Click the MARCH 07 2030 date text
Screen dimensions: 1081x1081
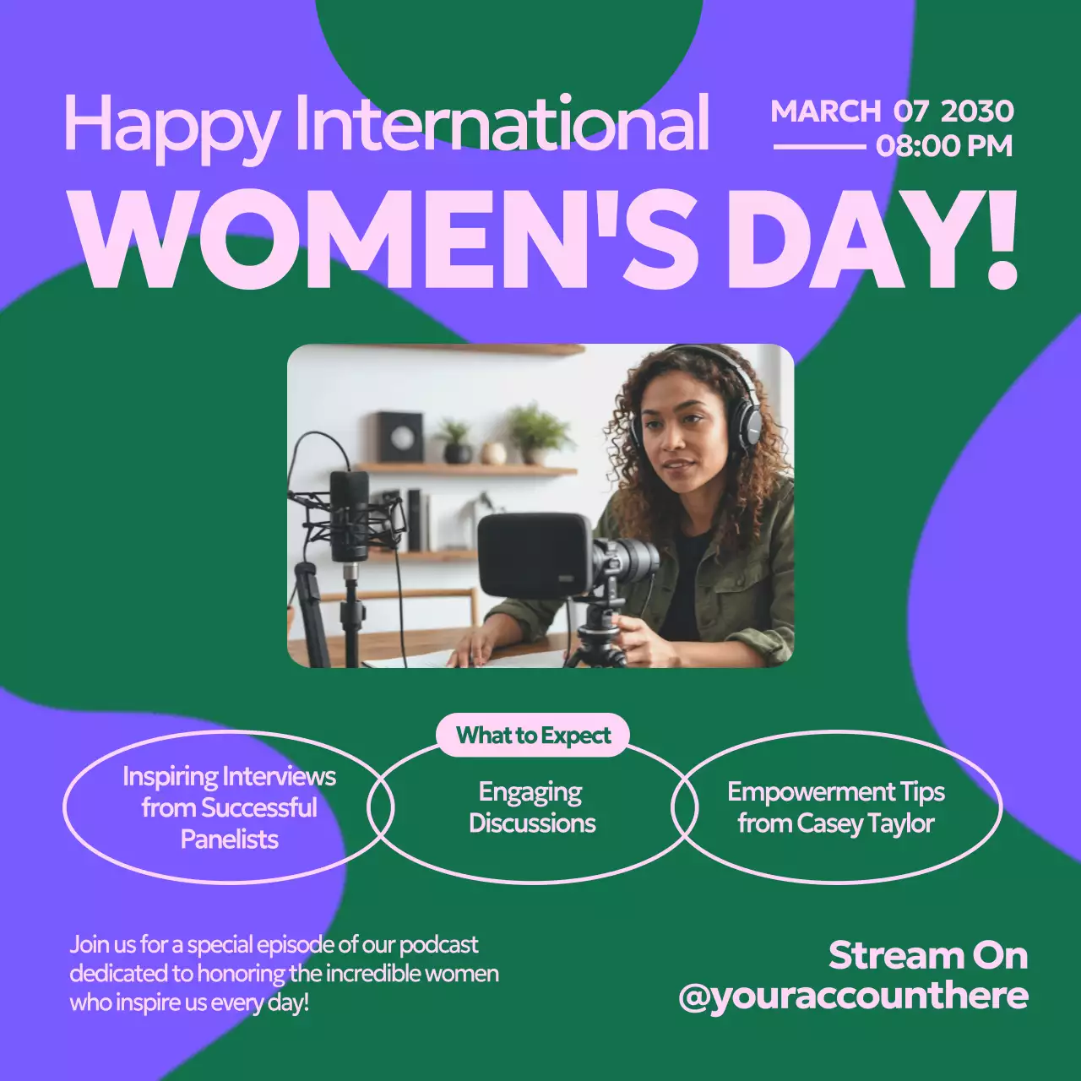[893, 111]
